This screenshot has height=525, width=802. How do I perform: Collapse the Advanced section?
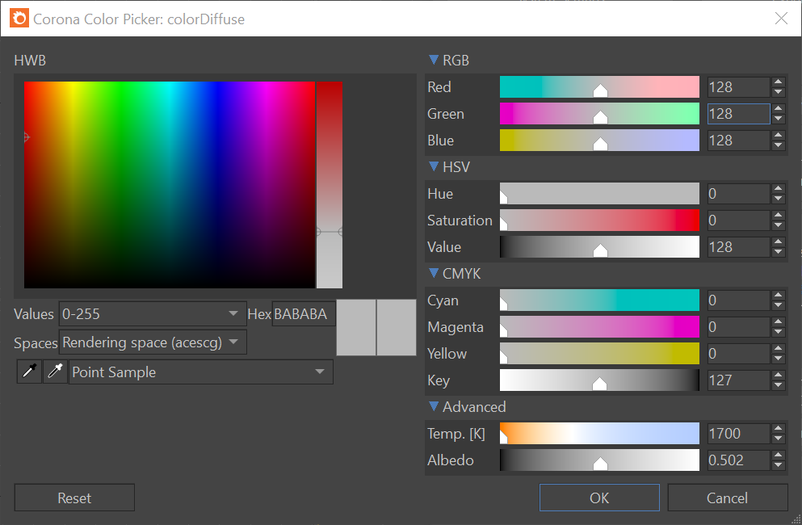434,406
